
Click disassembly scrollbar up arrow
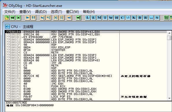point(169,33)
